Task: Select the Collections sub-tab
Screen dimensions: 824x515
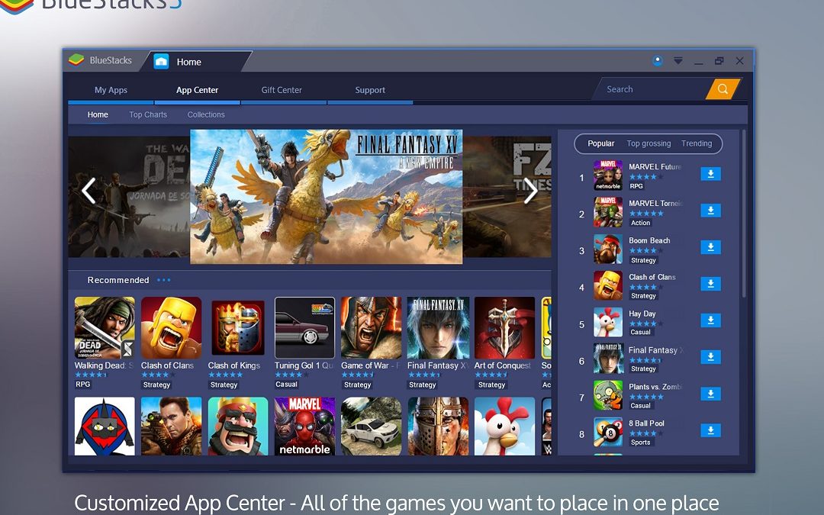Action: pos(206,114)
